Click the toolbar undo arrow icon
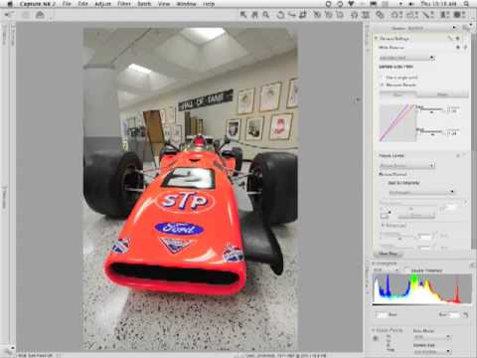477x358 pixels. click(9, 15)
